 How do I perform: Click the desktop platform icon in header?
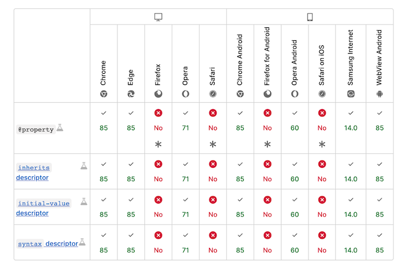click(x=158, y=17)
